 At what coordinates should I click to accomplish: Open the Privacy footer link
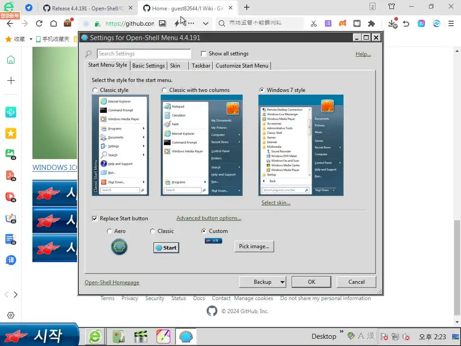coord(130,298)
